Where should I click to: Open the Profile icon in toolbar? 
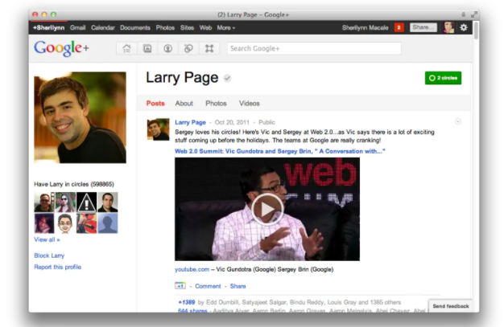click(167, 48)
